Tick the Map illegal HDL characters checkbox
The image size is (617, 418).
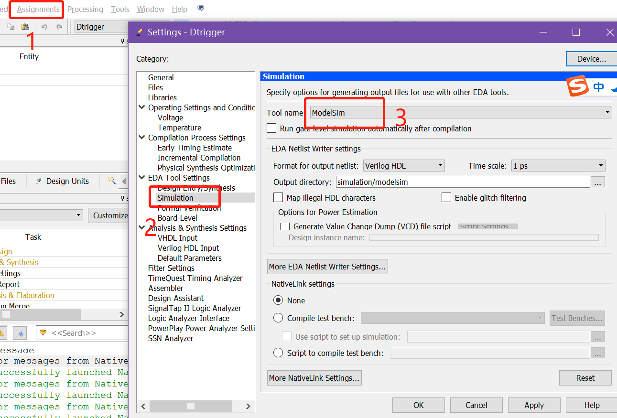tap(278, 197)
